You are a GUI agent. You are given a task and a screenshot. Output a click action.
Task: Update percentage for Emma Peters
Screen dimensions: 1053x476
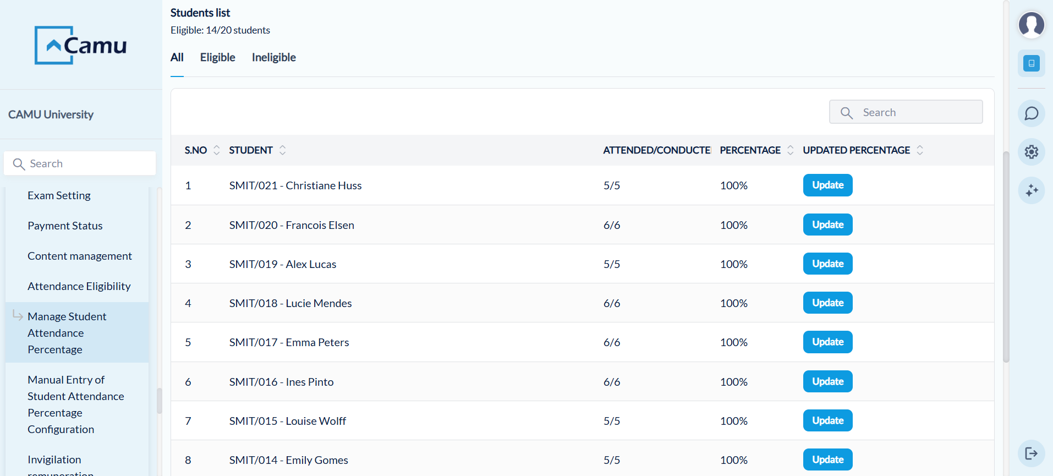coord(827,342)
